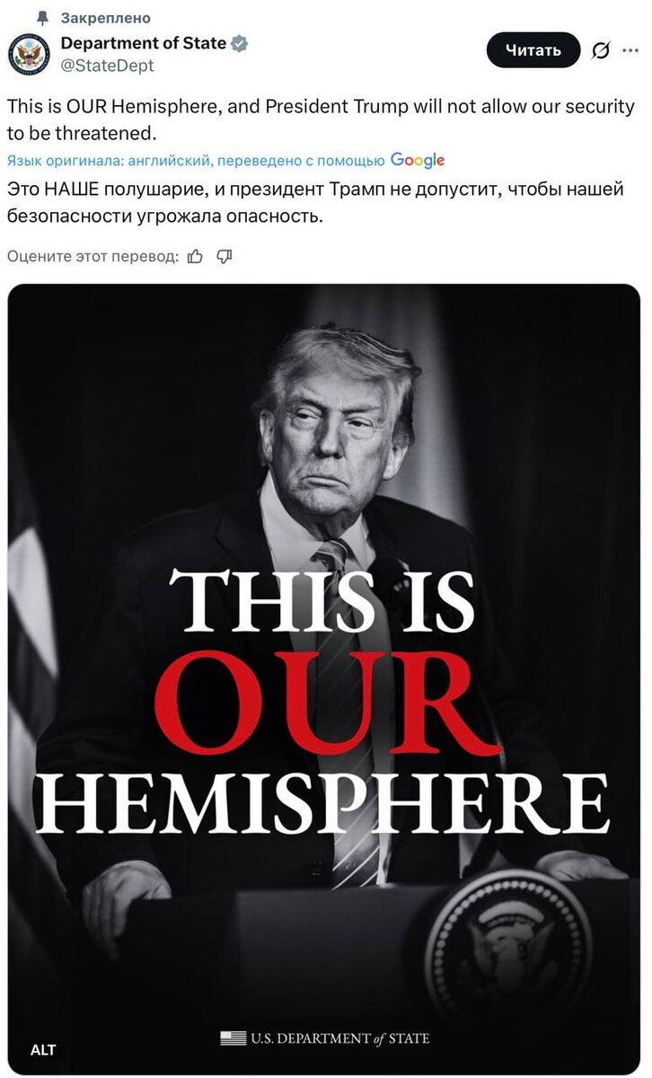The image size is (652, 1078).
Task: Click the Google logo
Action: point(419,160)
